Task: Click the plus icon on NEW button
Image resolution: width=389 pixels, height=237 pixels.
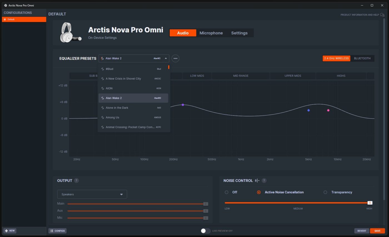Action: (x=6, y=231)
